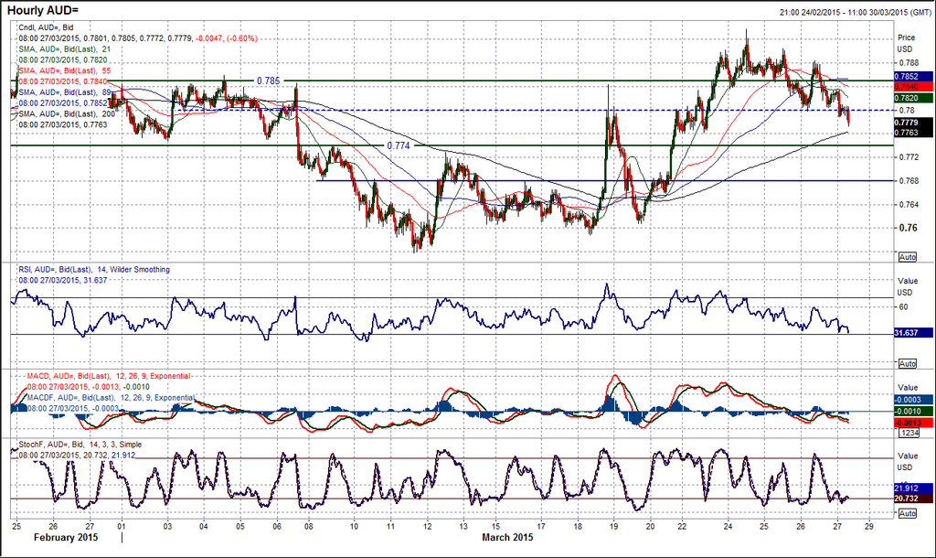The width and height of the screenshot is (936, 558).
Task: Click the 20.732 stochastic value tag
Action: tap(913, 499)
